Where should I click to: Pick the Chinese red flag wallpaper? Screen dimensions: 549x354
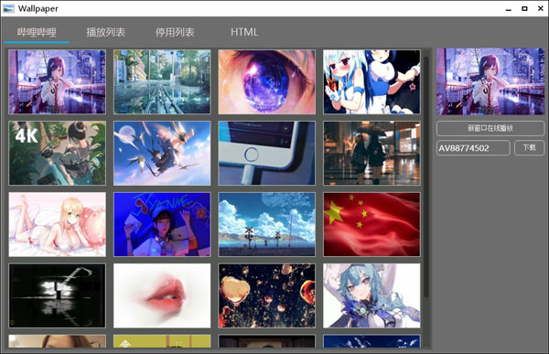point(371,224)
